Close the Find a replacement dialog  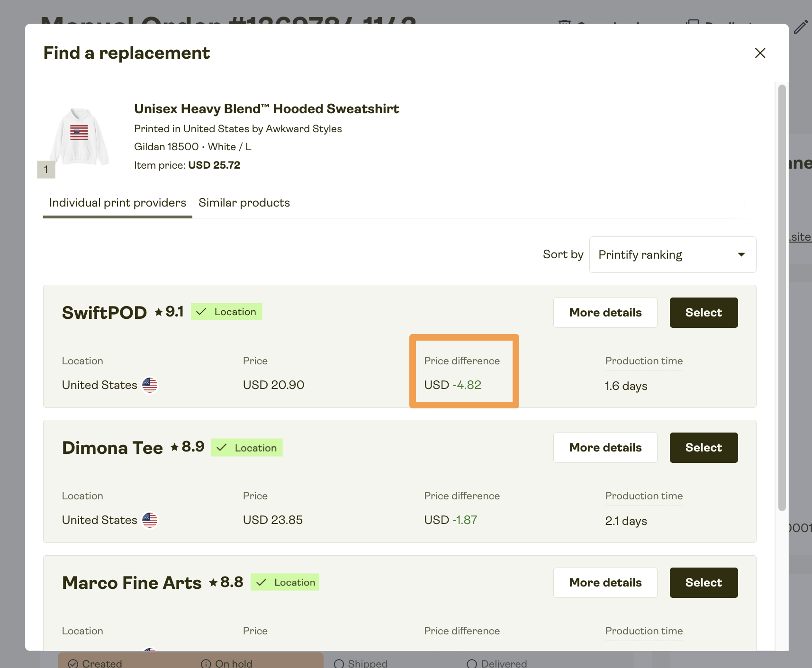(760, 53)
